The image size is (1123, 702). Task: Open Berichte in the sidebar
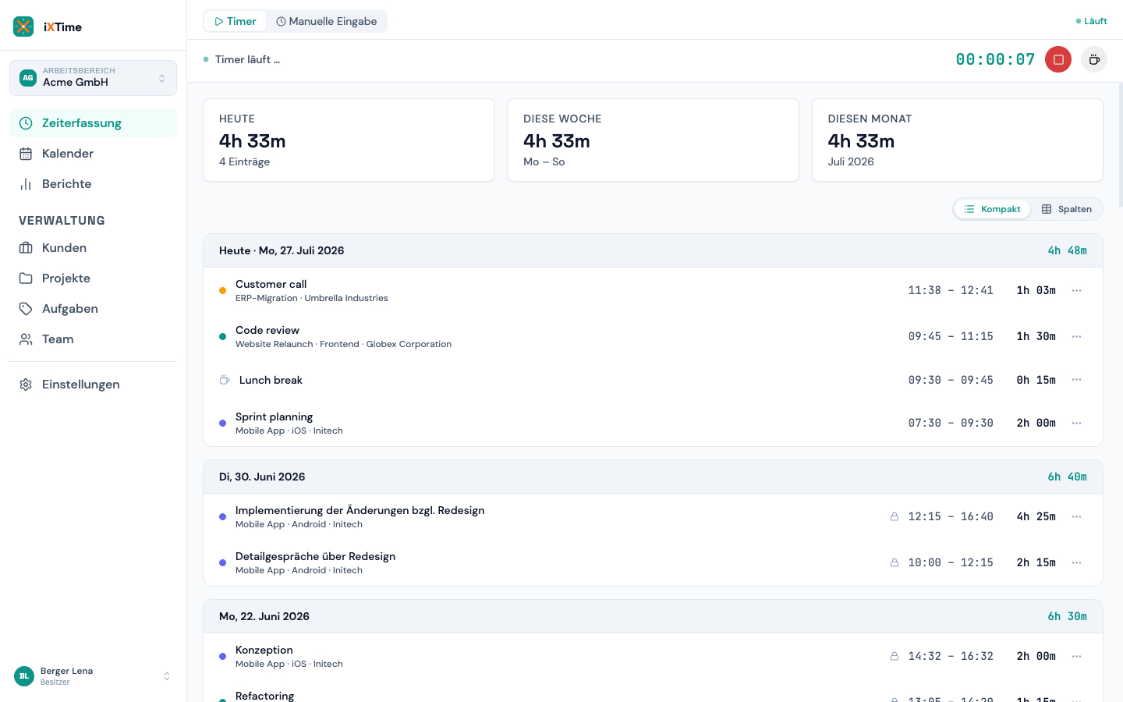coord(93,184)
